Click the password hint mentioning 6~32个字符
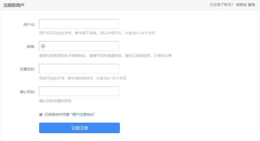This screenshot has width=260, height=141. [x=83, y=78]
